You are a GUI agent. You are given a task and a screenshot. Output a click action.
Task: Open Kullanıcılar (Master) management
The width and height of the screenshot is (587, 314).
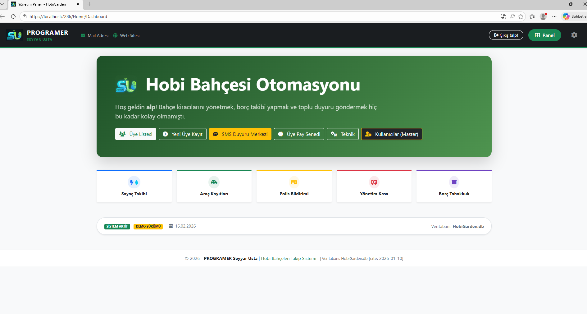click(391, 134)
